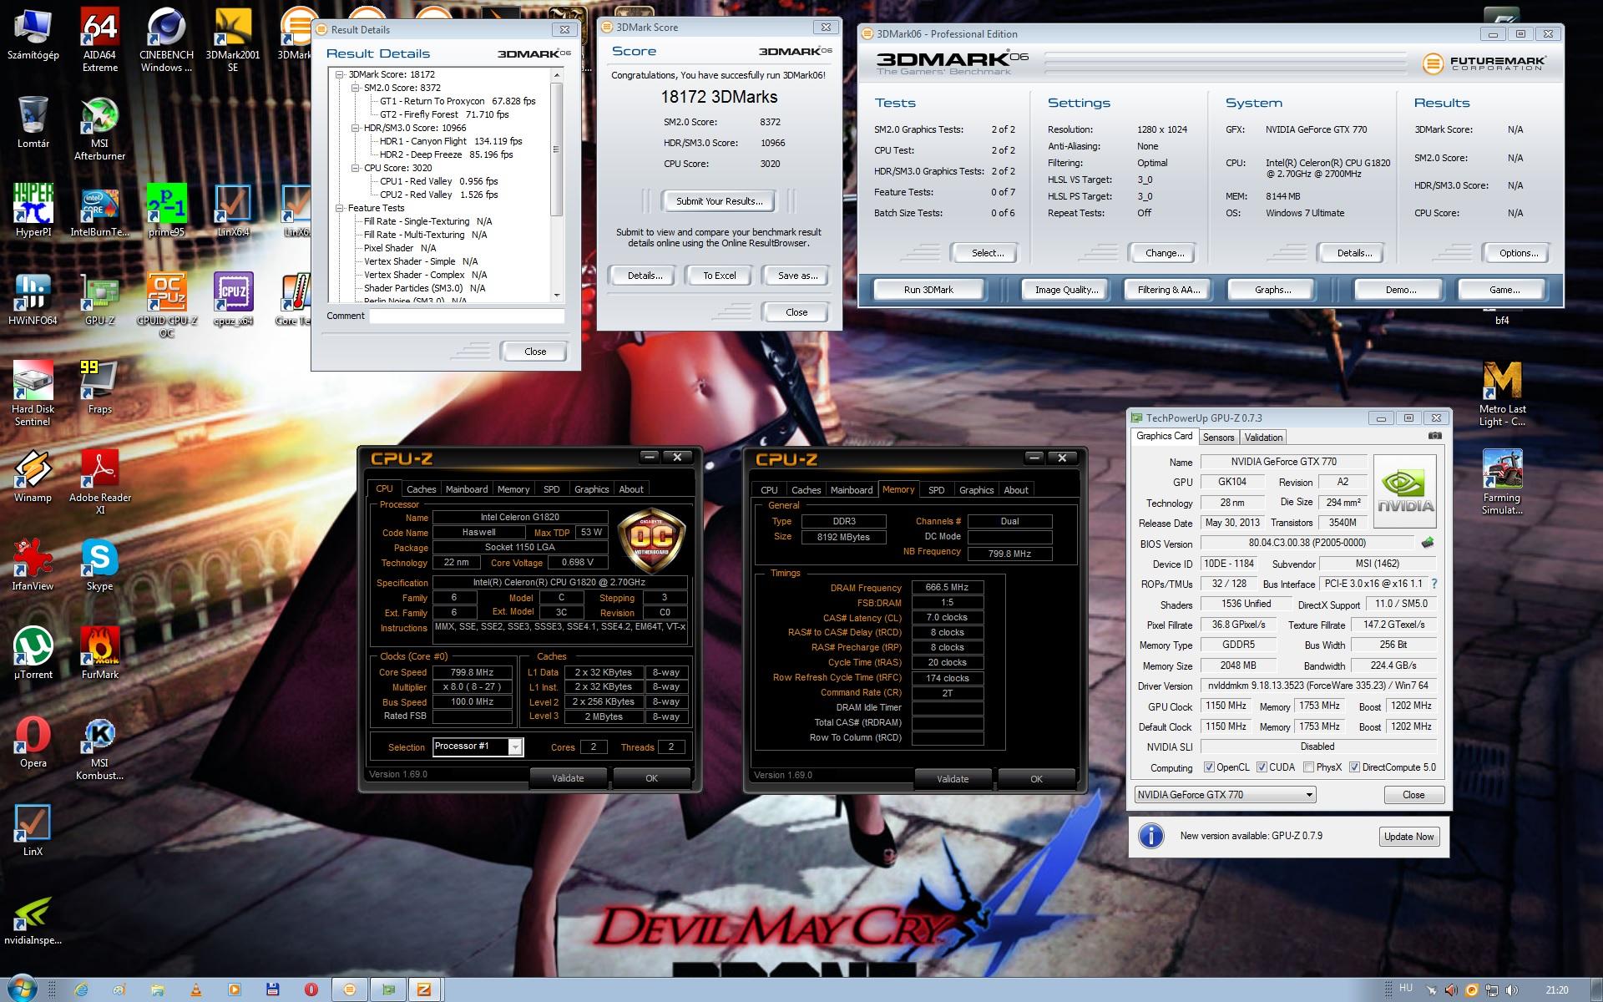
Task: Click the Run 3DMark button
Action: [928, 290]
